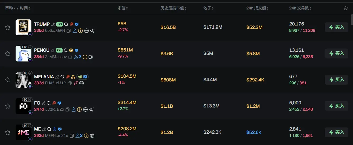This screenshot has height=145, width=353.
Task: Open the FO website globe icon
Action: 85,110
